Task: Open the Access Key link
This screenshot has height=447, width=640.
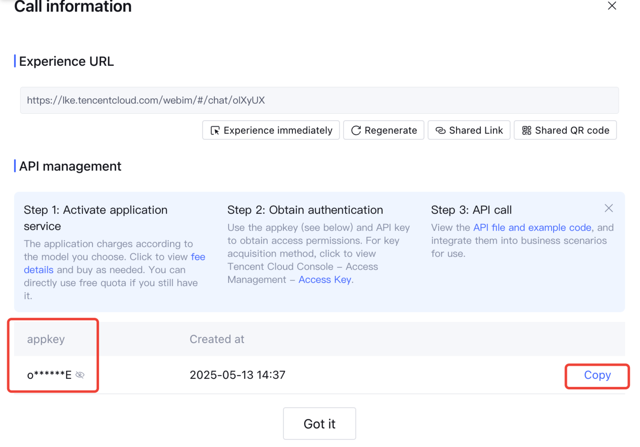Action: pyautogui.click(x=325, y=280)
